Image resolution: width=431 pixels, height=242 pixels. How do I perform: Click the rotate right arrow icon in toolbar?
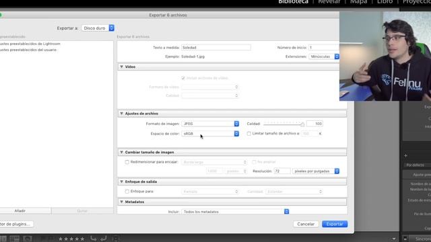tap(103, 239)
